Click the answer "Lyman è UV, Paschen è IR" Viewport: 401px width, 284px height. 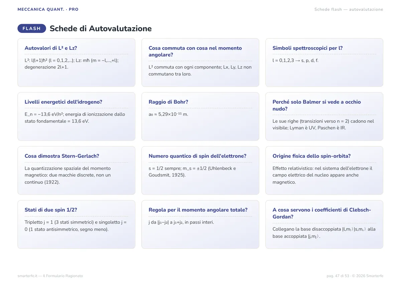click(x=323, y=124)
